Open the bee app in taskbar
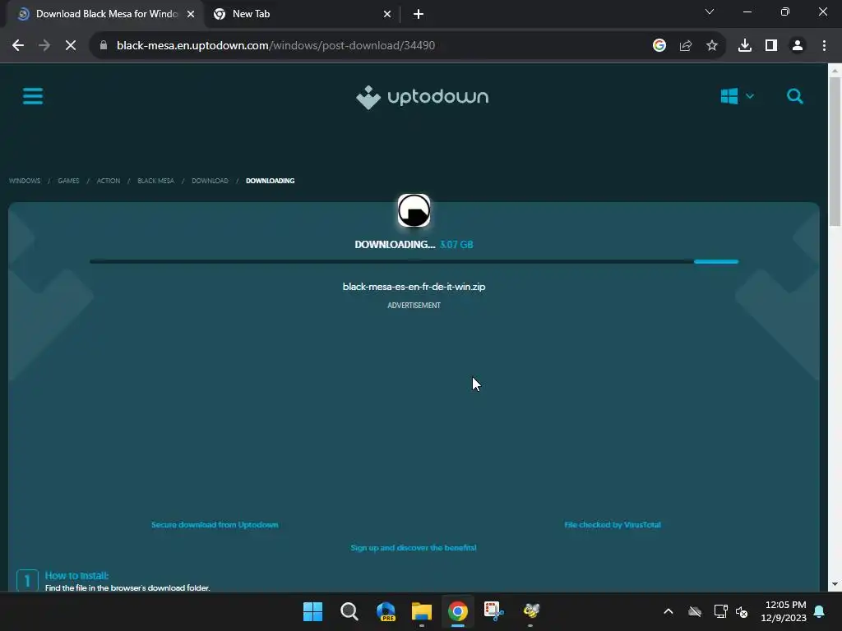The width and height of the screenshot is (842, 631). pyautogui.click(x=530, y=611)
